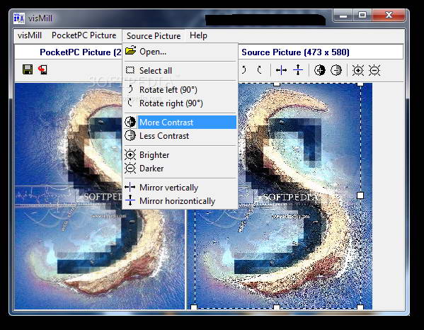Click the rotate left toolbar icon
Screen dimensions: 424x330
[243, 70]
